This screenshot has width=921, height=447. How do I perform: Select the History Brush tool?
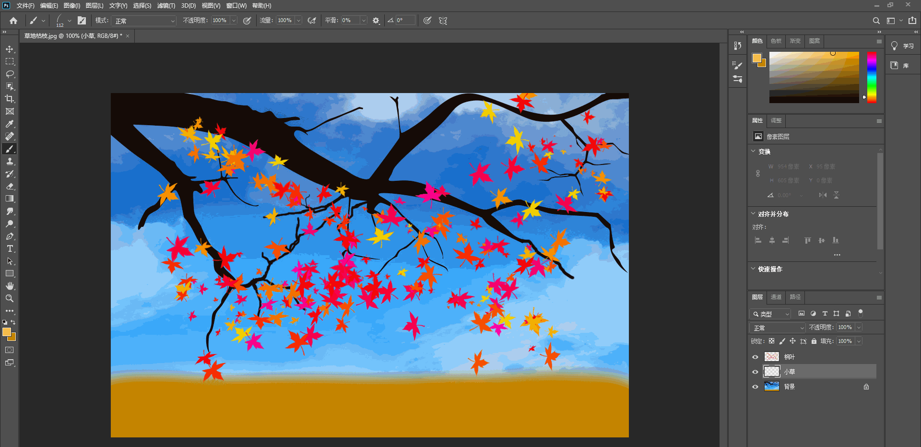[10, 174]
